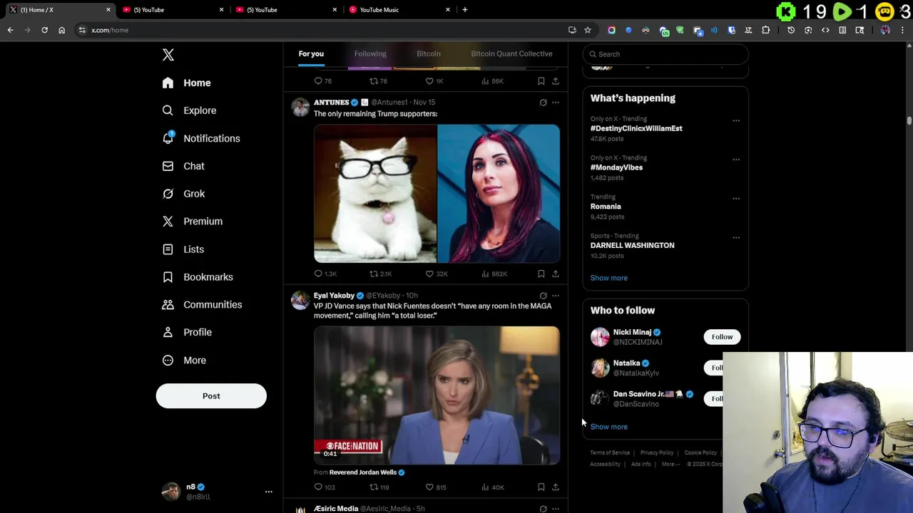
Task: Like the ANTUNES post
Action: (x=437, y=274)
